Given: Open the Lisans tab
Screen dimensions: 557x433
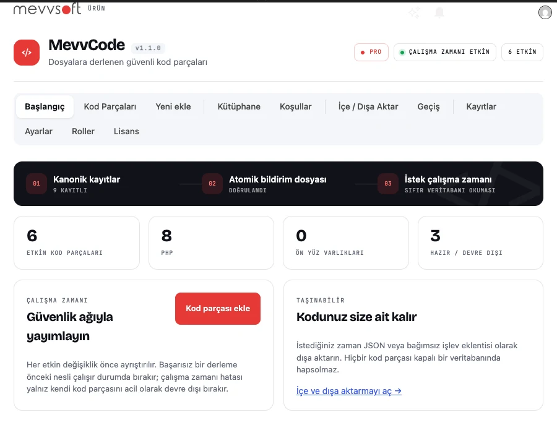Looking at the screenshot, I should (x=126, y=131).
